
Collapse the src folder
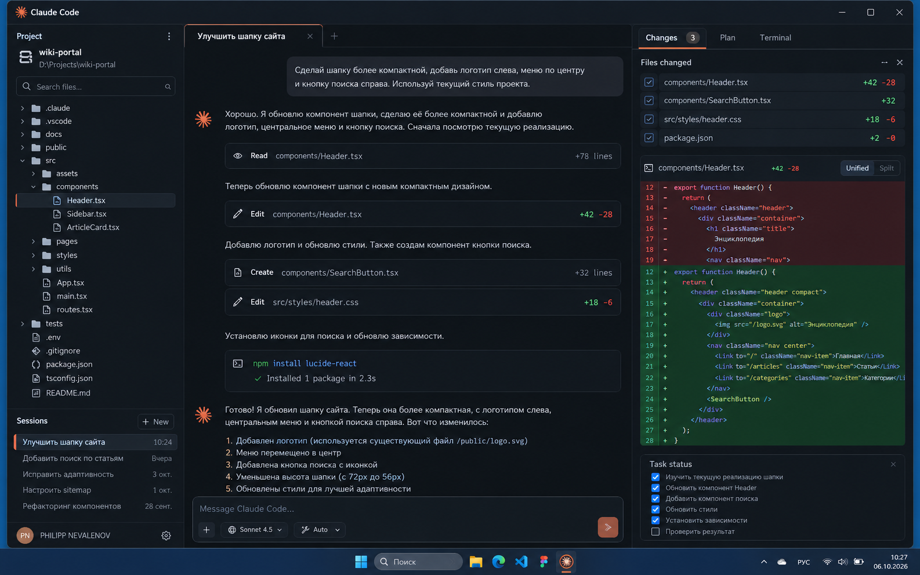(x=23, y=161)
